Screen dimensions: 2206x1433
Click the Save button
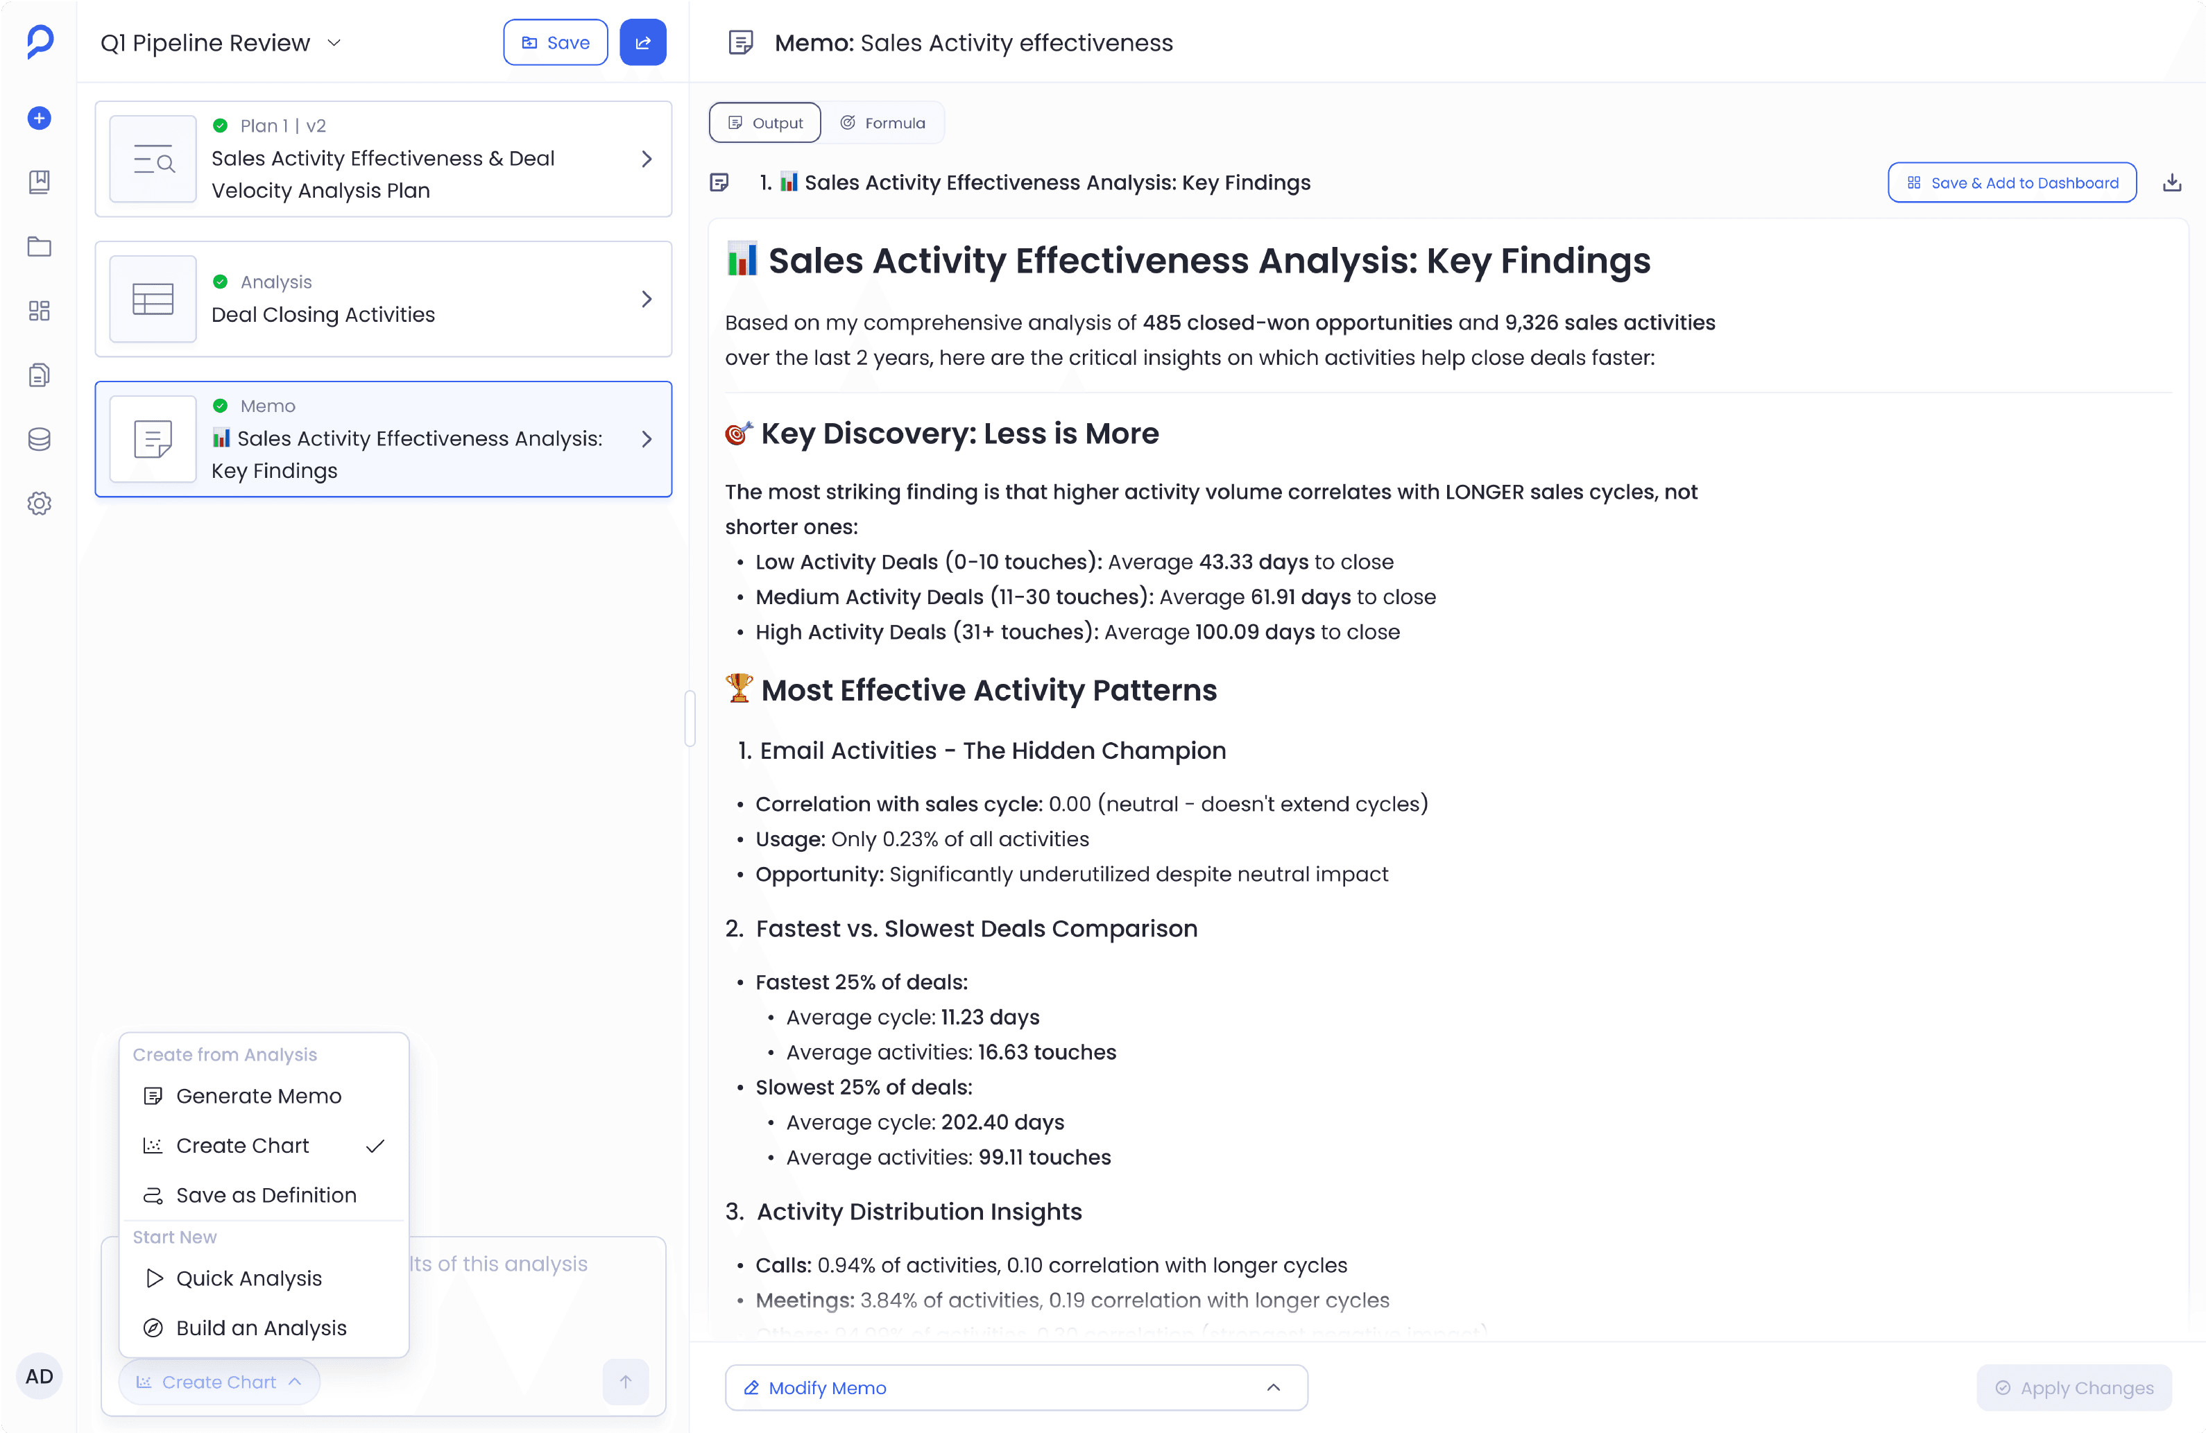[555, 42]
